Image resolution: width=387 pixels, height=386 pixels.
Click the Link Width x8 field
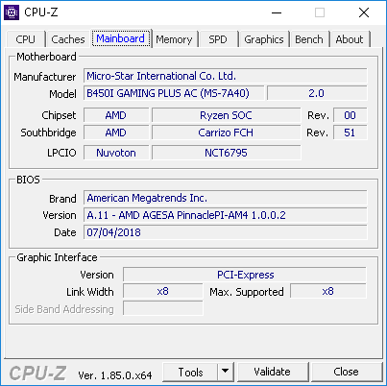pos(163,291)
